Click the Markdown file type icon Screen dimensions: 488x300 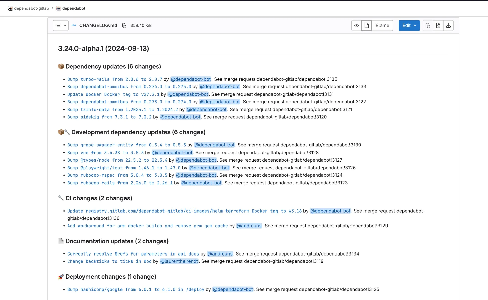74,25
